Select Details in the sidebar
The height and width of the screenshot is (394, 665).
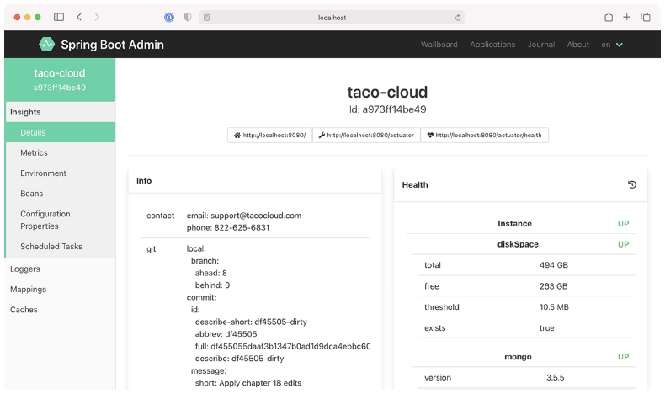61,132
